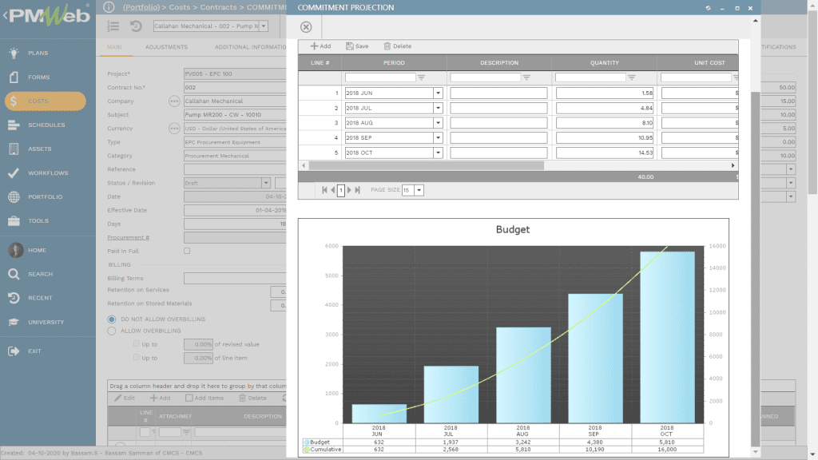Close the projection panel with circled X
The image size is (818, 460).
tap(306, 27)
